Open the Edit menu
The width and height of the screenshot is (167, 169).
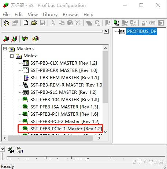(x=19, y=15)
